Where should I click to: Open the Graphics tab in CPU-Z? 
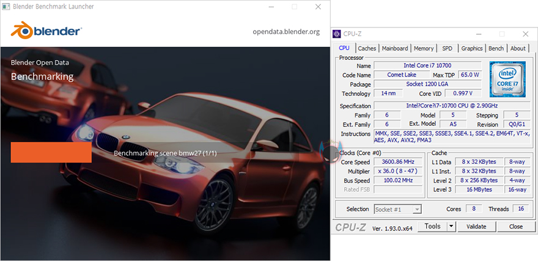[x=472, y=48]
